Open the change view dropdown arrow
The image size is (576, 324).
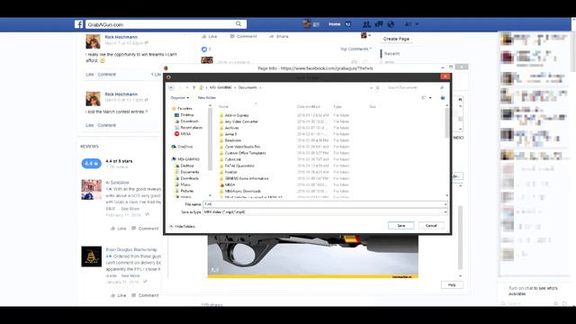430,98
